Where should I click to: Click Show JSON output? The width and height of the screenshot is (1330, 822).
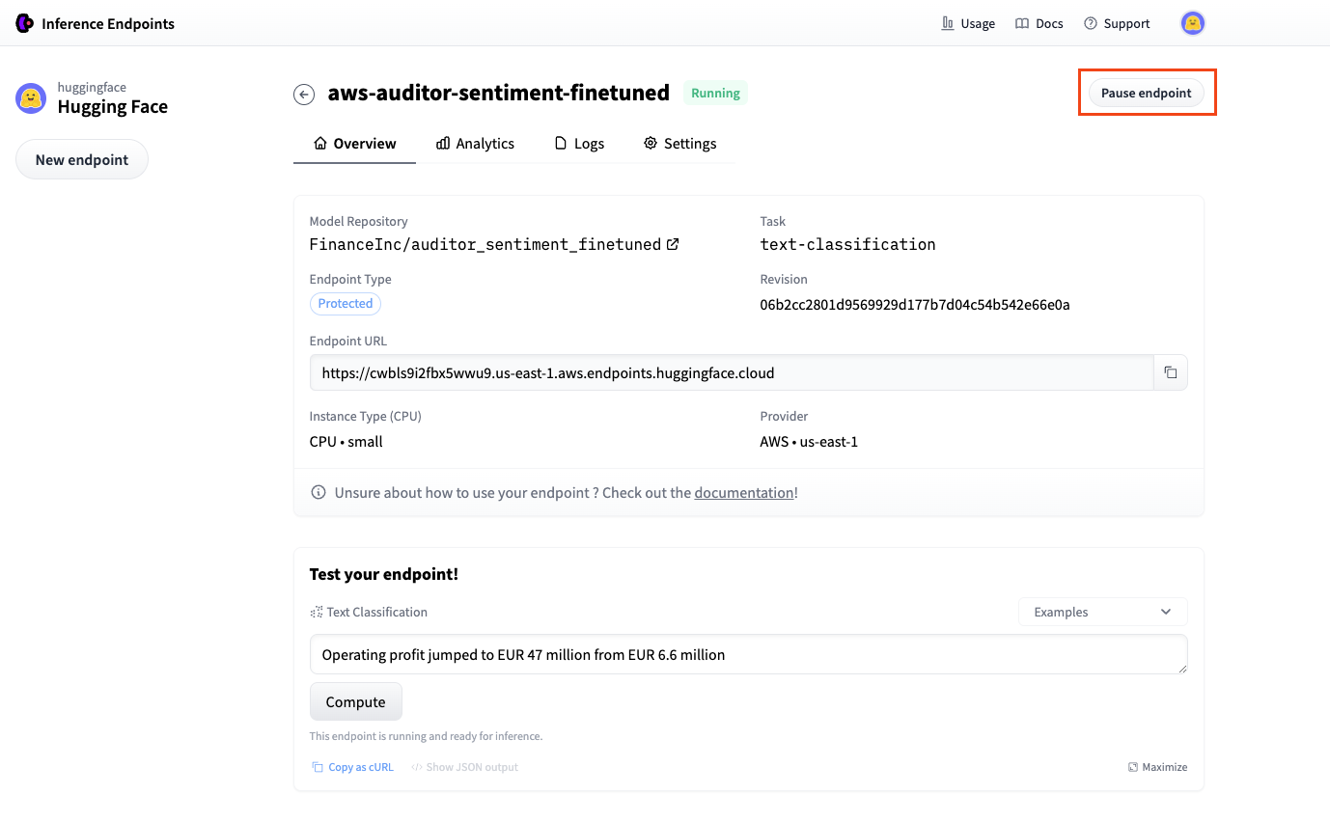click(x=464, y=768)
